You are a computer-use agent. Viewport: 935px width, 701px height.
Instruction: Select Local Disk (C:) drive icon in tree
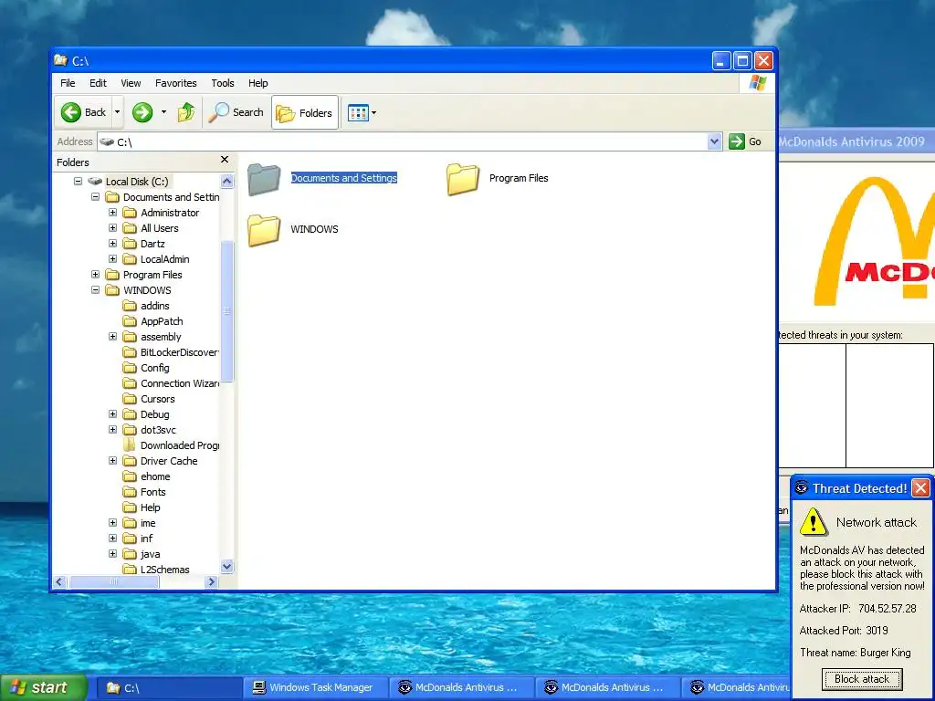pos(95,182)
